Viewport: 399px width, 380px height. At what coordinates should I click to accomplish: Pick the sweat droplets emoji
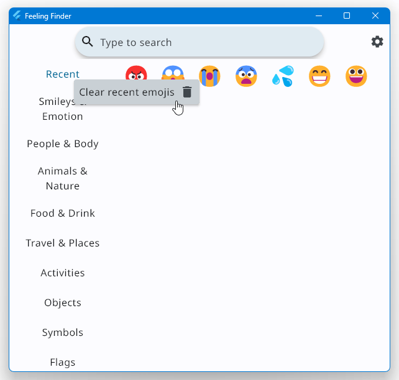[283, 76]
